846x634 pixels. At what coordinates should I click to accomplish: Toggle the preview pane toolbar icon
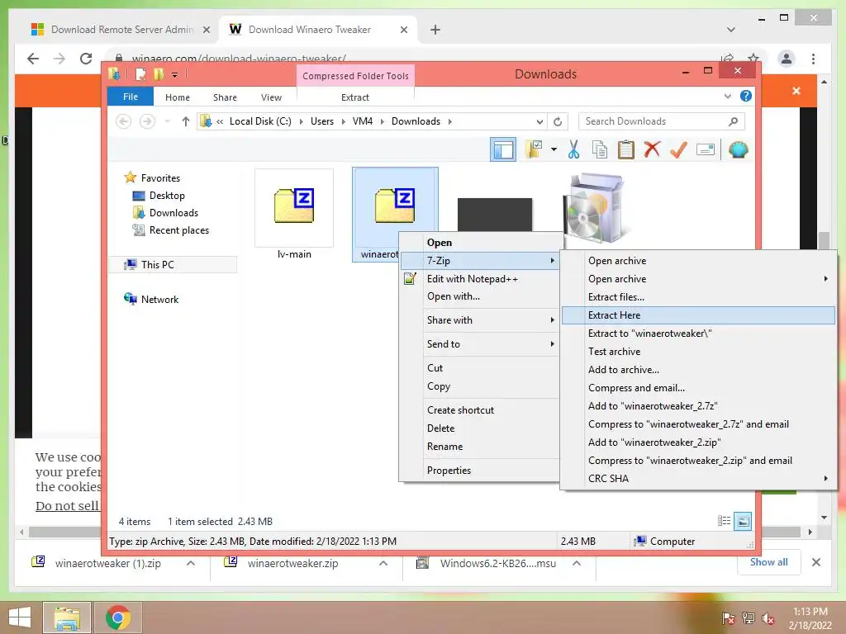pos(503,149)
